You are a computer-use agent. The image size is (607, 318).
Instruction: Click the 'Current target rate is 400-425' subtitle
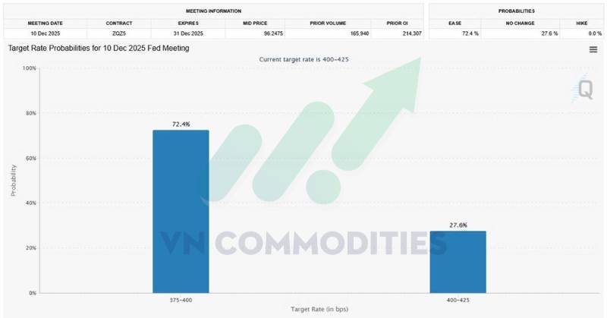302,59
